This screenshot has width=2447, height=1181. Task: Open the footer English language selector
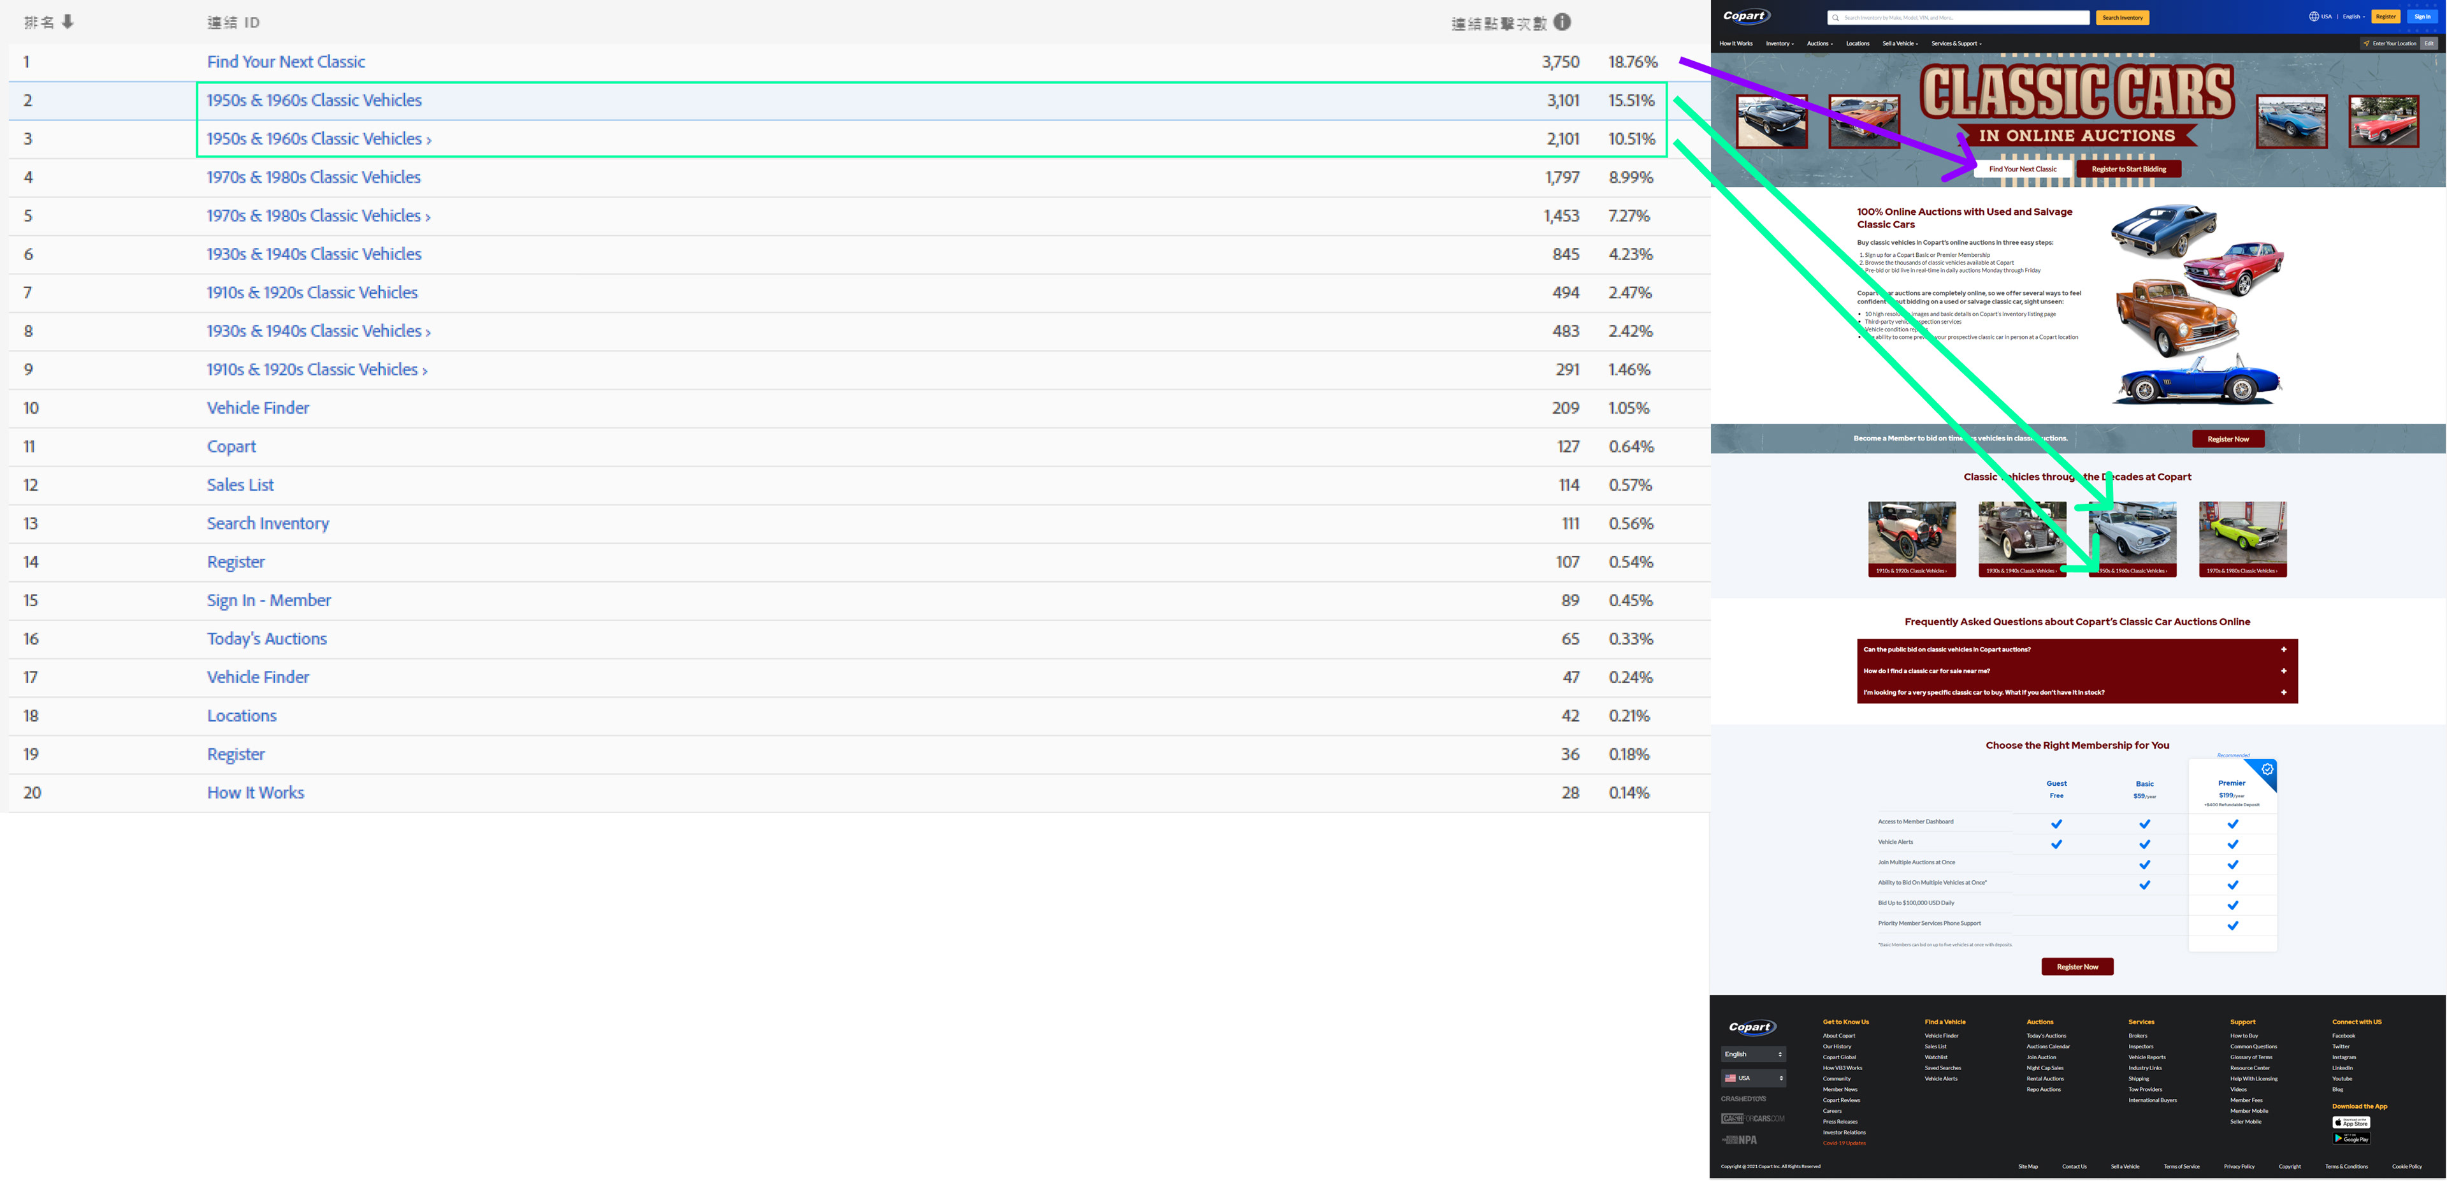pos(1752,1055)
